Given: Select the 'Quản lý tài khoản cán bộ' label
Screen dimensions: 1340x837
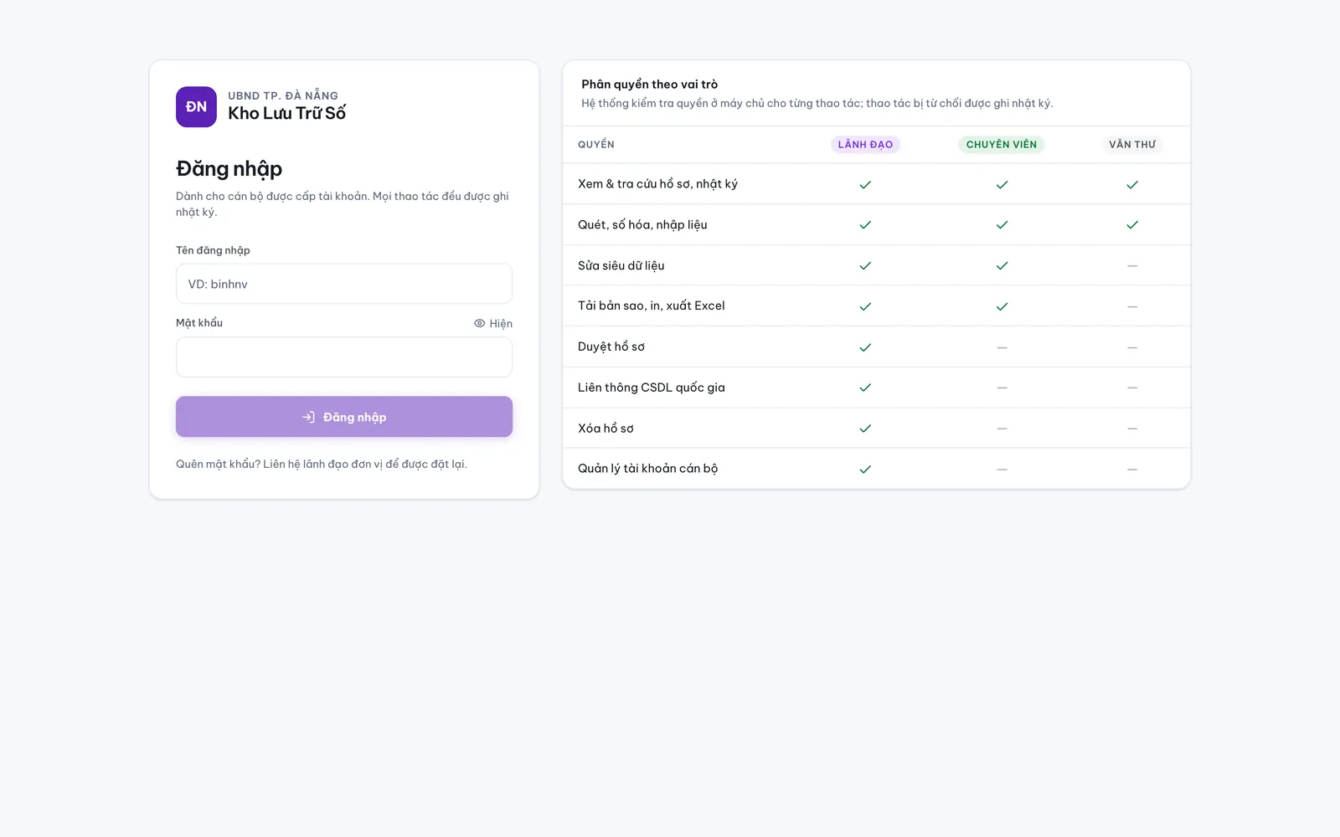Looking at the screenshot, I should click(647, 469).
